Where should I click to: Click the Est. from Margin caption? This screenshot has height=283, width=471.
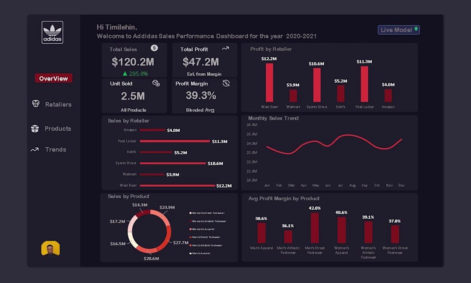pyautogui.click(x=204, y=74)
